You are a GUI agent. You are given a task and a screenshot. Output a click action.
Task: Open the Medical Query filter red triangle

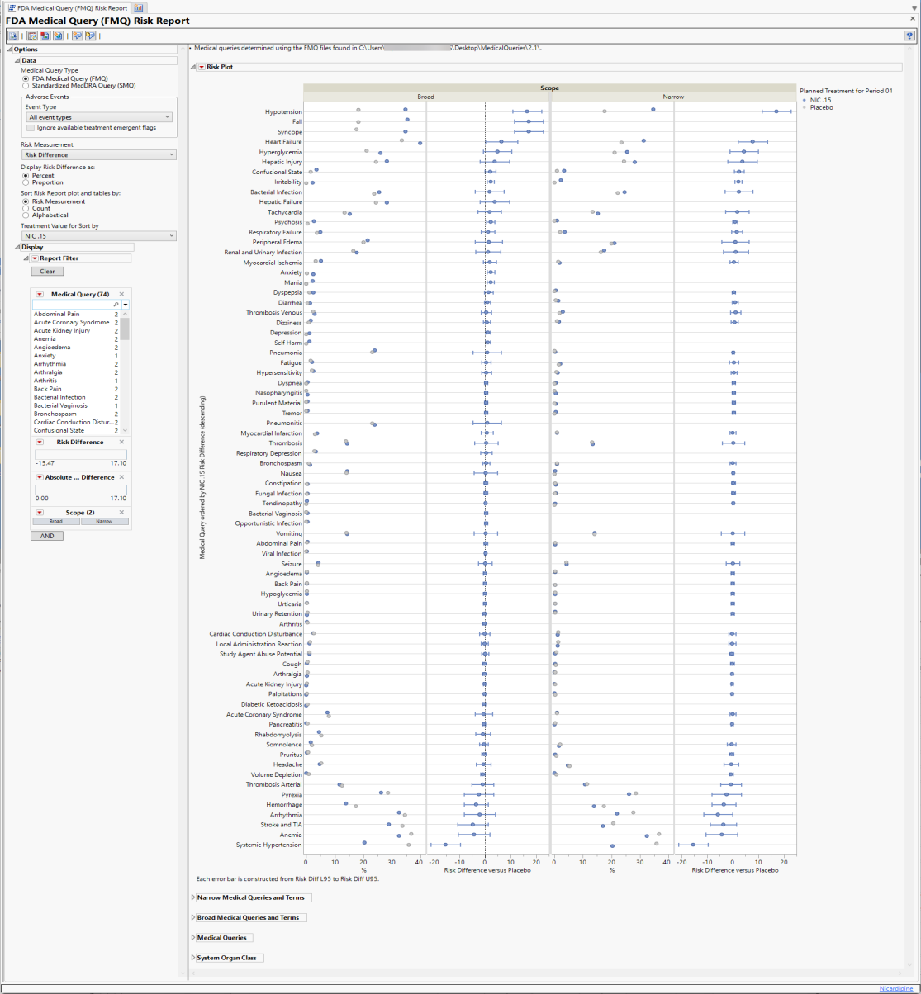[x=40, y=294]
